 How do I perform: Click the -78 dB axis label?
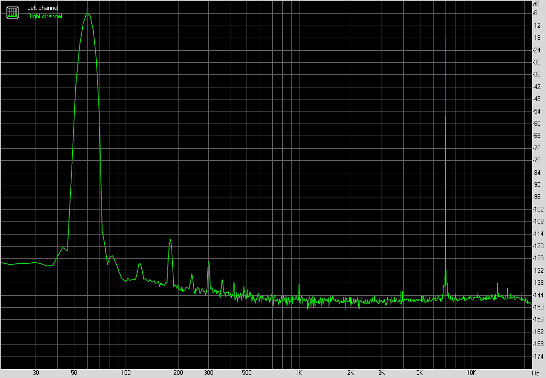tap(537, 160)
